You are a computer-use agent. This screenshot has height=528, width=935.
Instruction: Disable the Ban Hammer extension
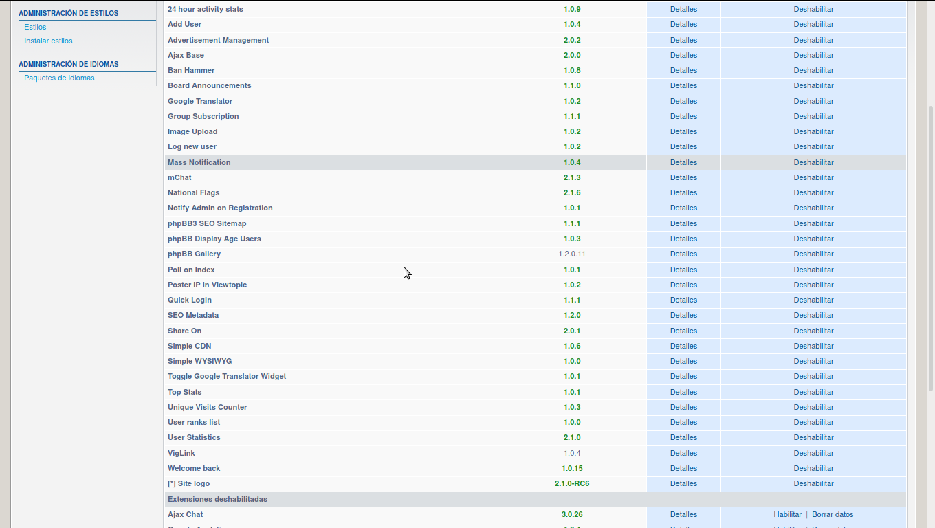pos(813,70)
